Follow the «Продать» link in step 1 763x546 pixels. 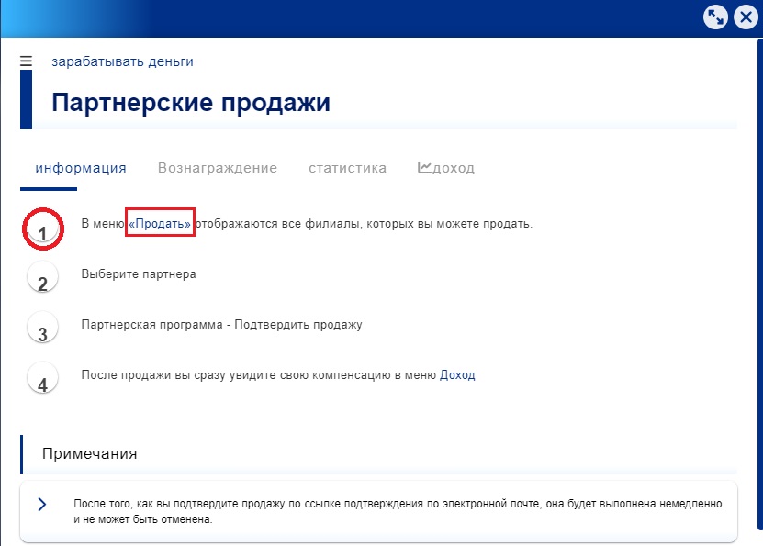[x=160, y=224]
